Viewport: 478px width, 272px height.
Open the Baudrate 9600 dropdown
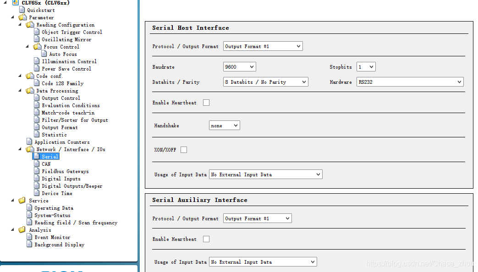coord(239,67)
